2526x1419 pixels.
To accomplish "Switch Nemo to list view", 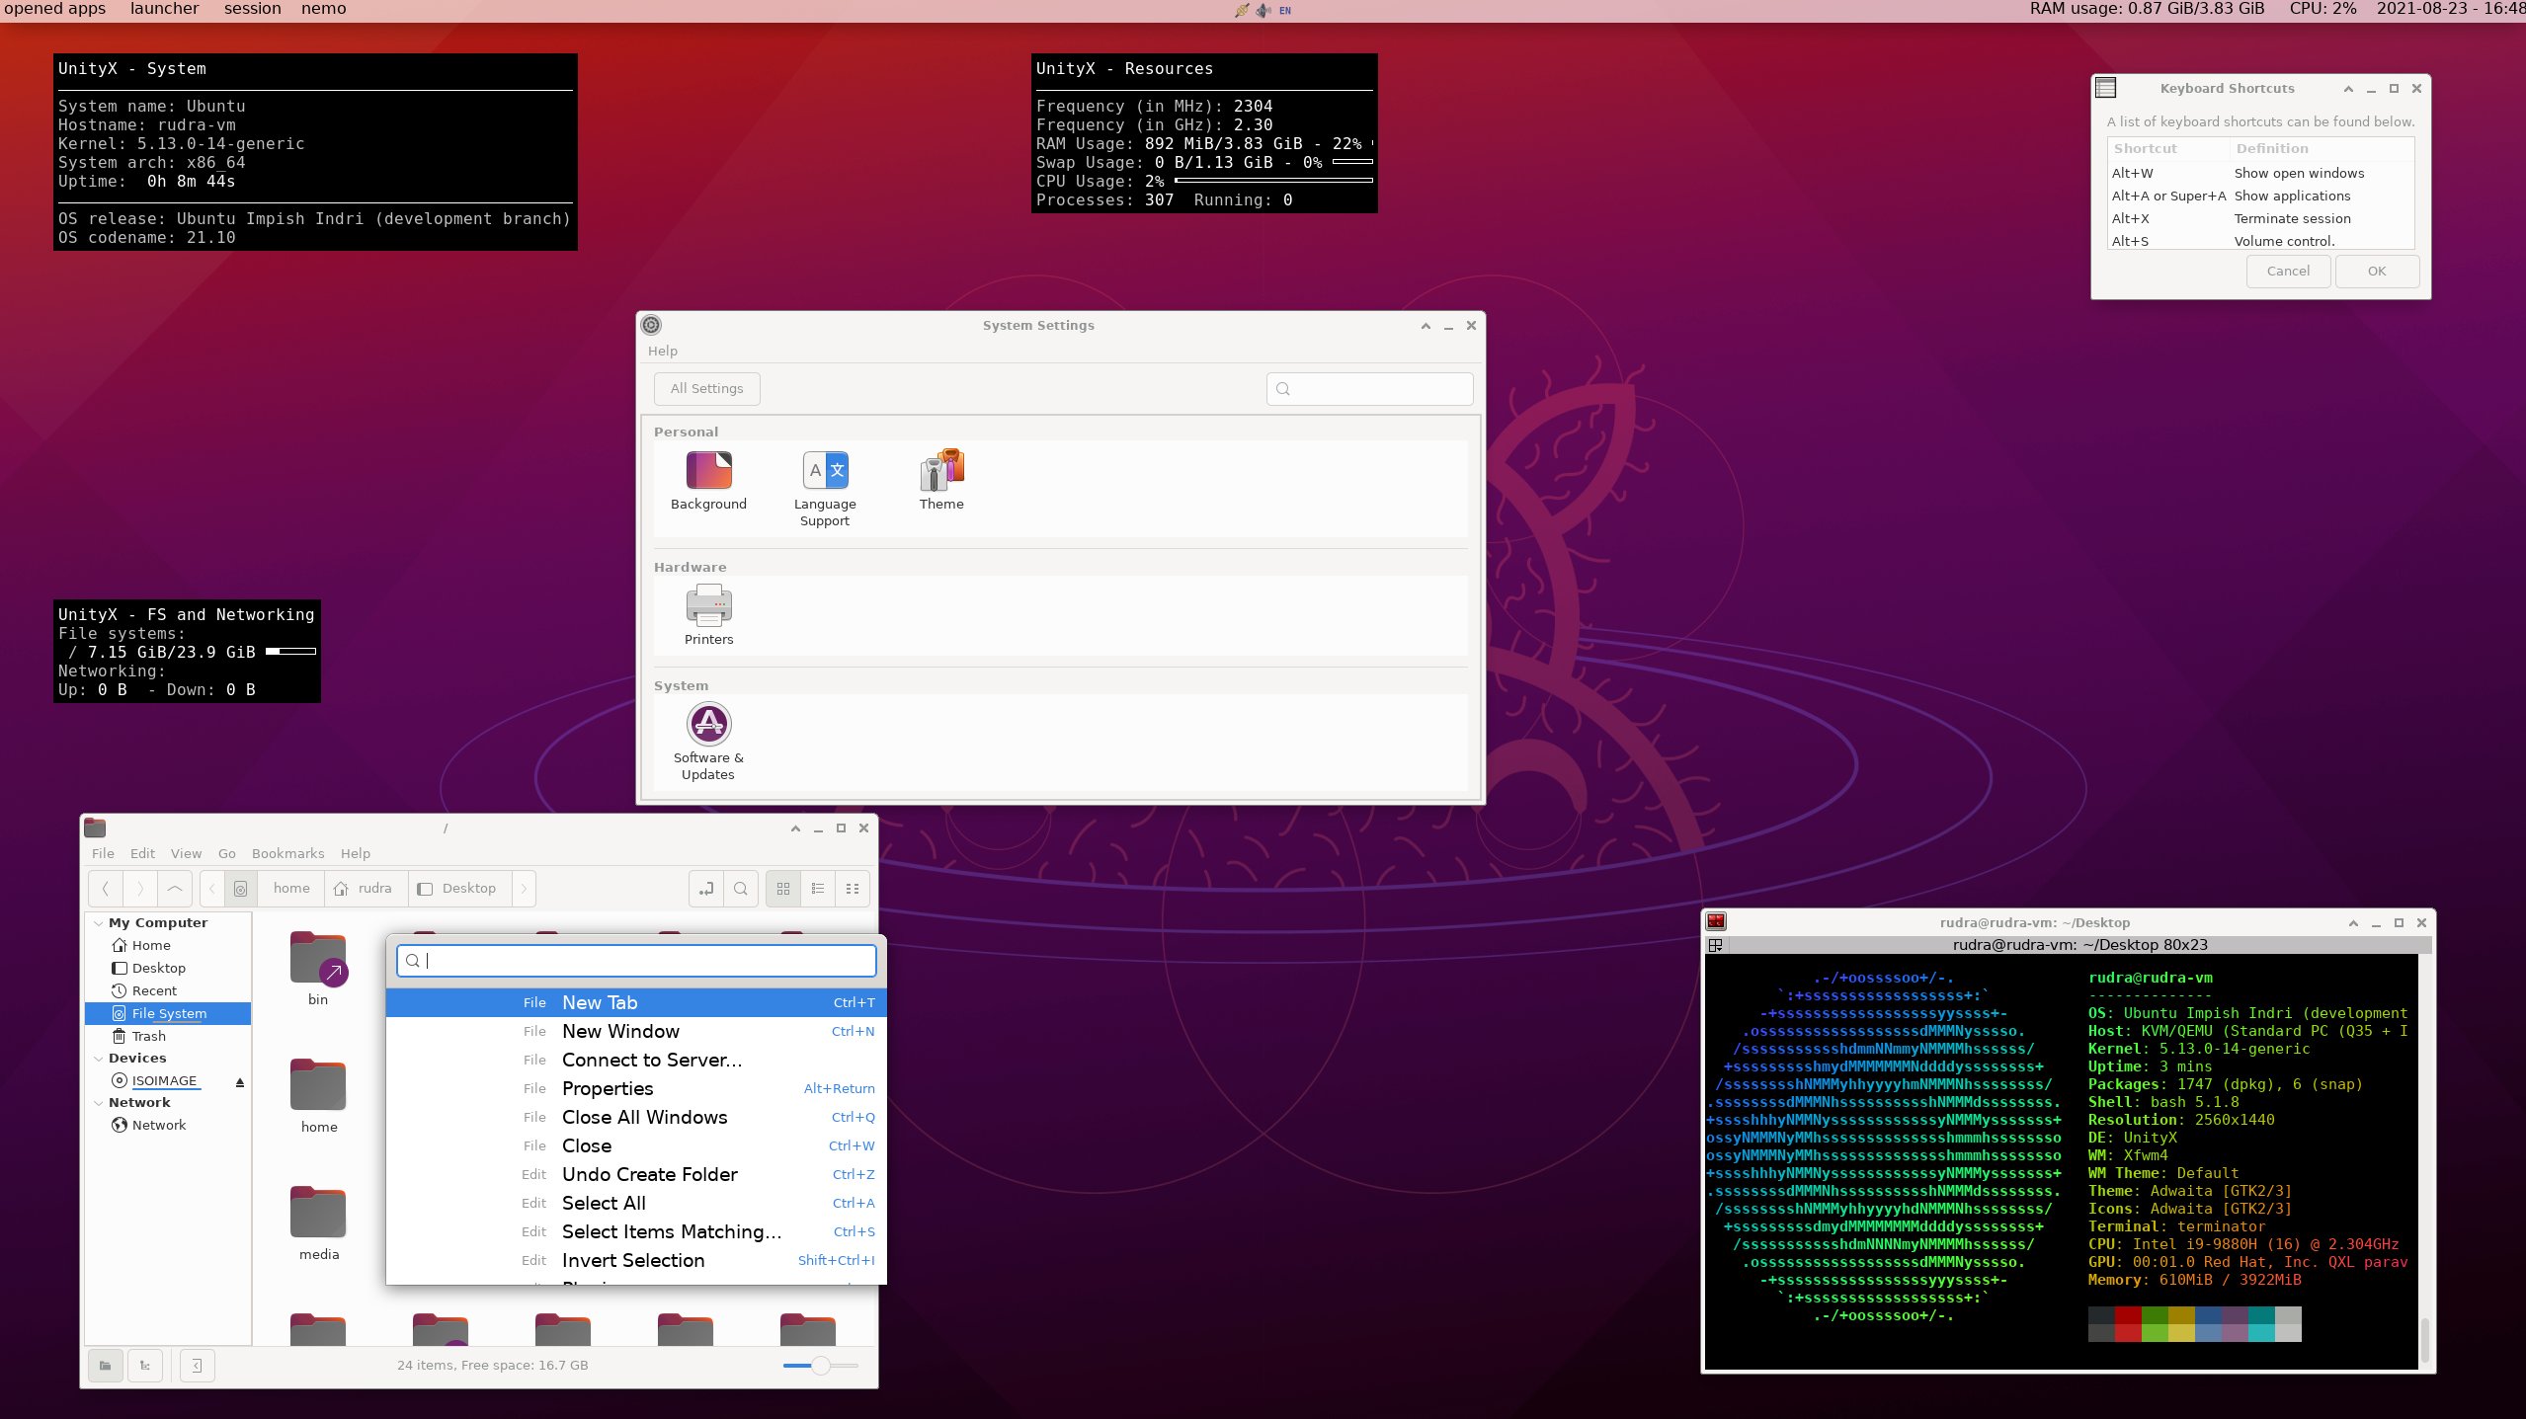I will (x=818, y=889).
